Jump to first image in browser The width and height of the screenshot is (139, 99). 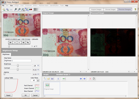point(11,43)
